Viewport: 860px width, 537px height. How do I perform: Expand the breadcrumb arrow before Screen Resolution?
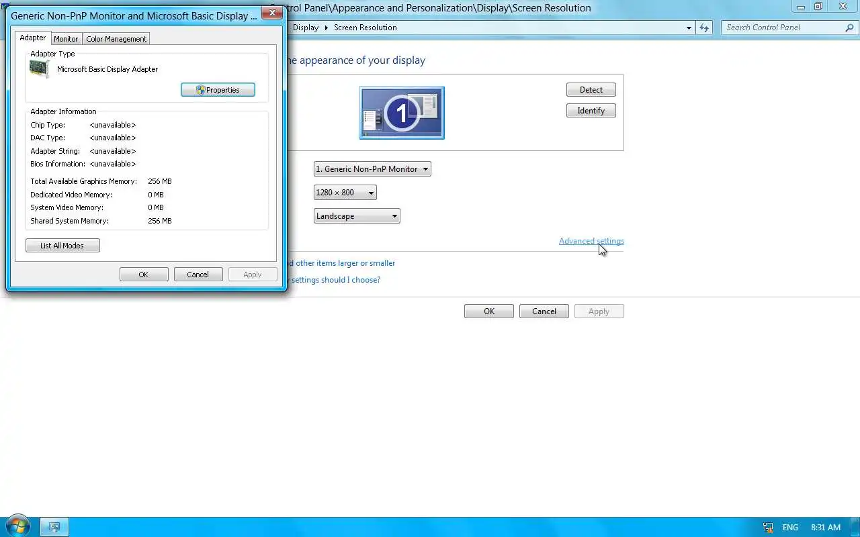(327, 28)
